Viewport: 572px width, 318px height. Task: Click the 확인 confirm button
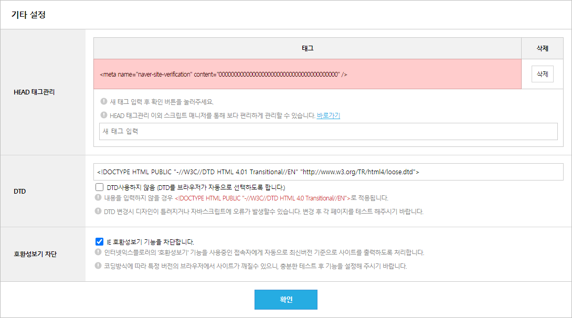coord(285,300)
